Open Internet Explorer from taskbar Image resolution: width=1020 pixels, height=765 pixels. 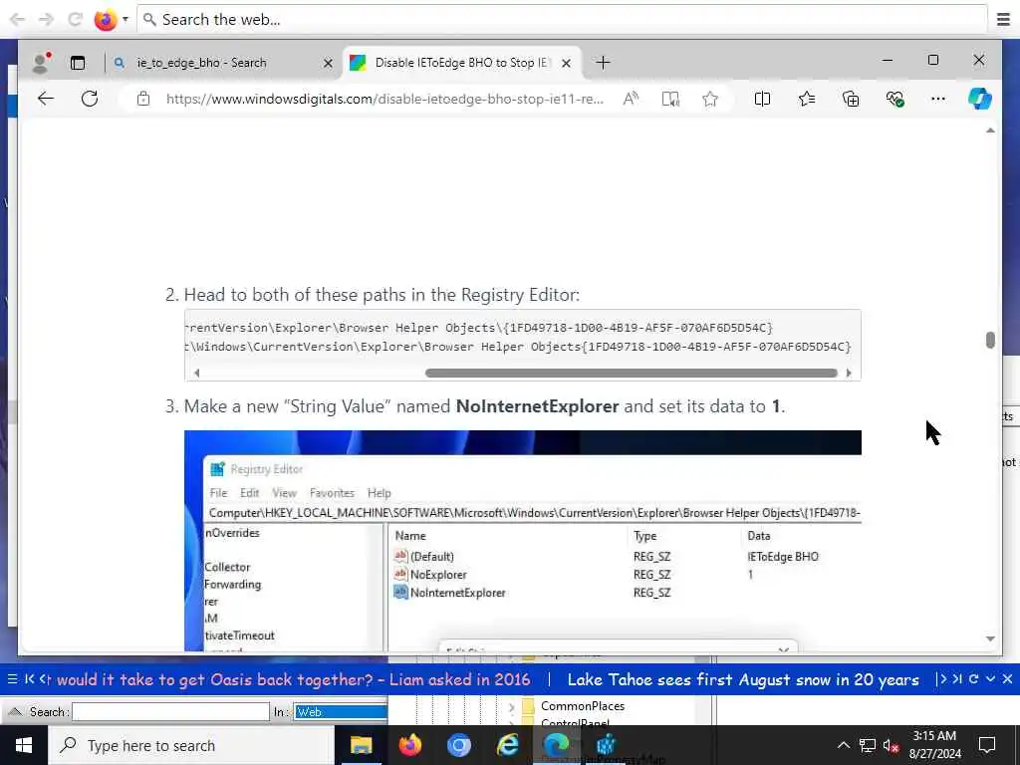point(507,745)
